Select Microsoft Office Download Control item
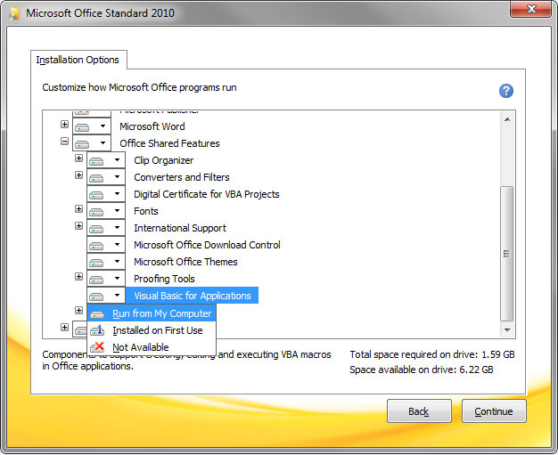The height and width of the screenshot is (455, 558). click(207, 245)
